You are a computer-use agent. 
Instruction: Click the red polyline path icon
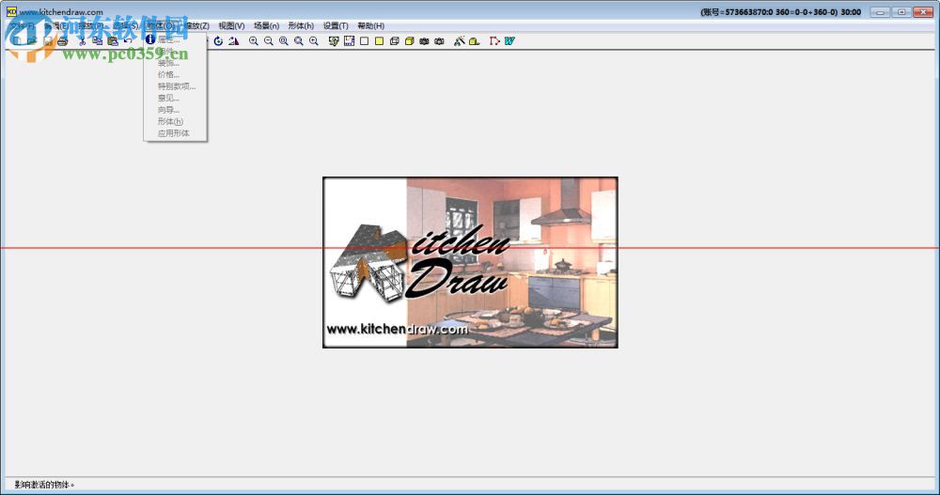[x=494, y=41]
